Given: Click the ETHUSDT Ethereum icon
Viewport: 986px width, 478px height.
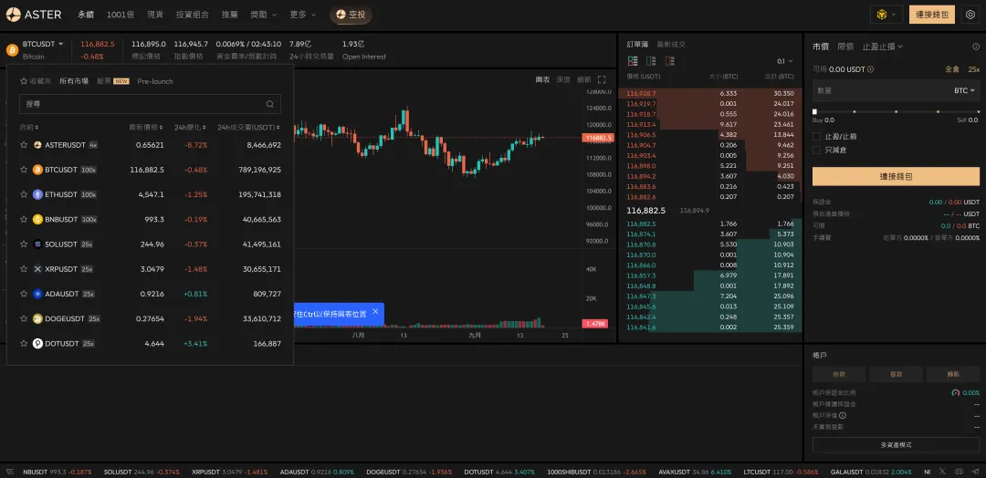Looking at the screenshot, I should (37, 194).
